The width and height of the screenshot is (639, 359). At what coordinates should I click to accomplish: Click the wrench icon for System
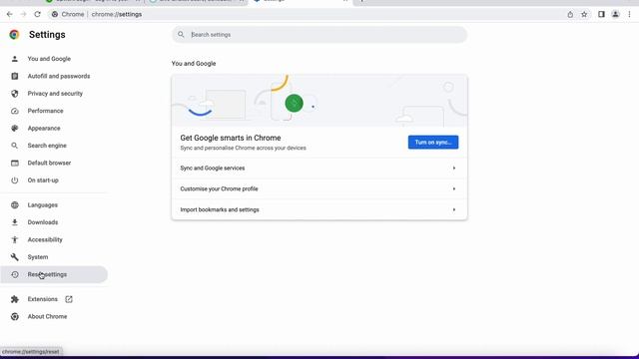[15, 257]
